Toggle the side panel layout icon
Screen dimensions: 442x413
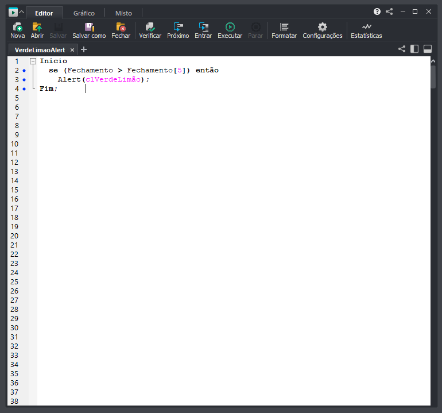[414, 49]
